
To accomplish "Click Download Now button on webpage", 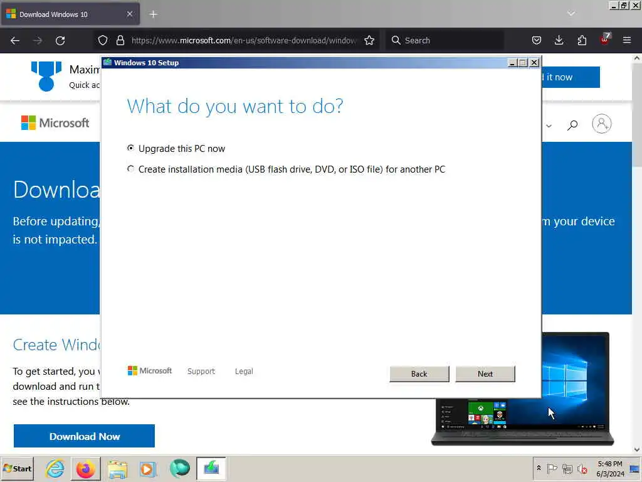I will pyautogui.click(x=85, y=436).
